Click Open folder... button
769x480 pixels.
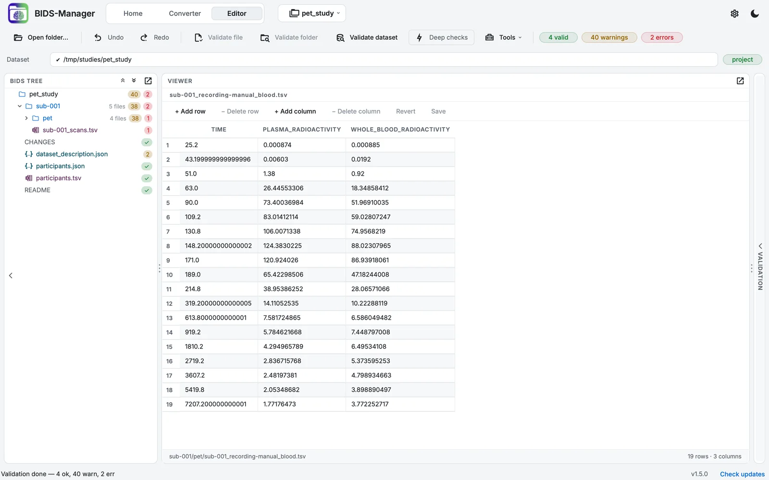click(41, 37)
